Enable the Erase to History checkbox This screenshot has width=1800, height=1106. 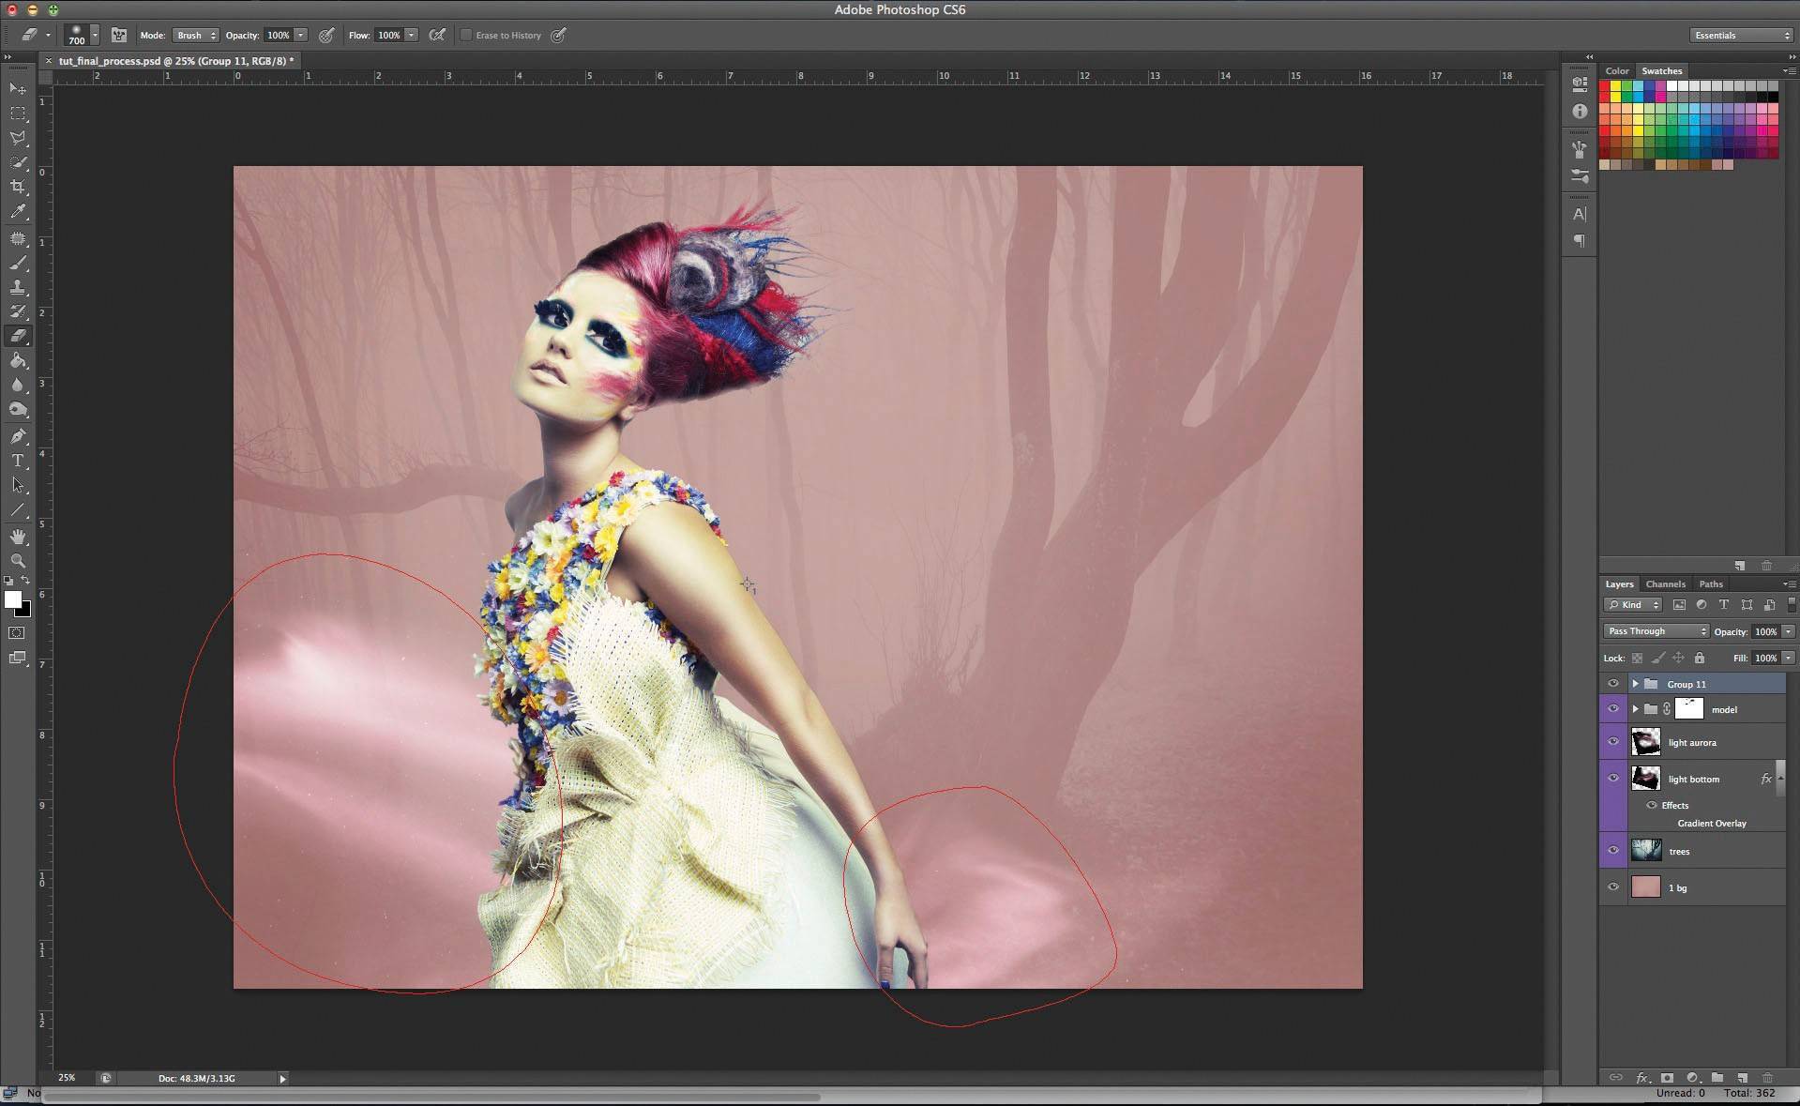466,36
